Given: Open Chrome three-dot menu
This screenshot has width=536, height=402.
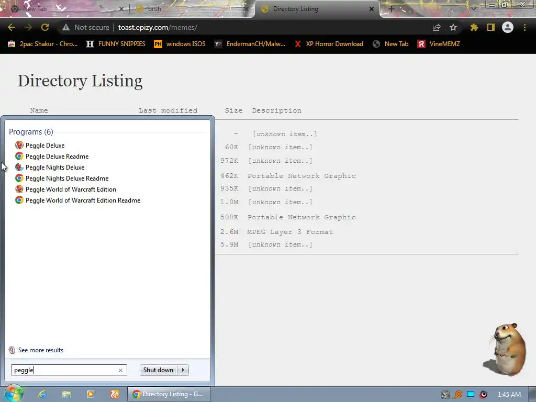Looking at the screenshot, I should click(x=524, y=27).
